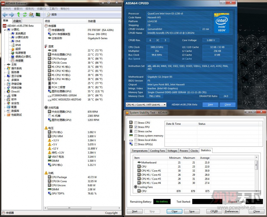Open the 文件(F) menu

click(7, 9)
